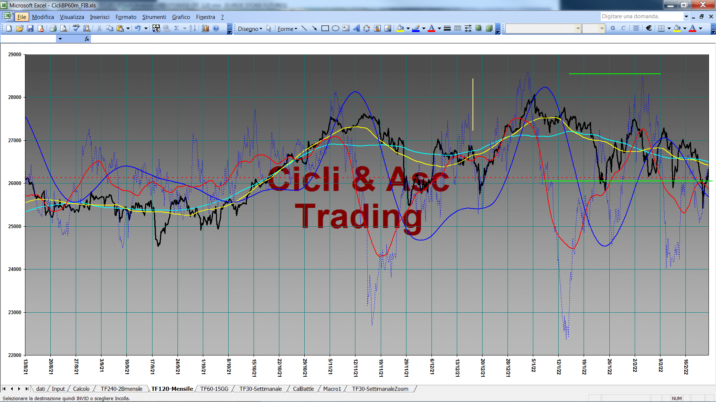Switch to the CalBattle sheet tab
The width and height of the screenshot is (716, 402).
click(303, 389)
